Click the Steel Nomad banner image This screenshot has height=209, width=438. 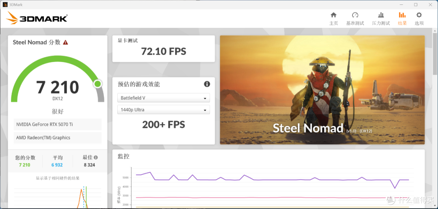click(x=322, y=90)
